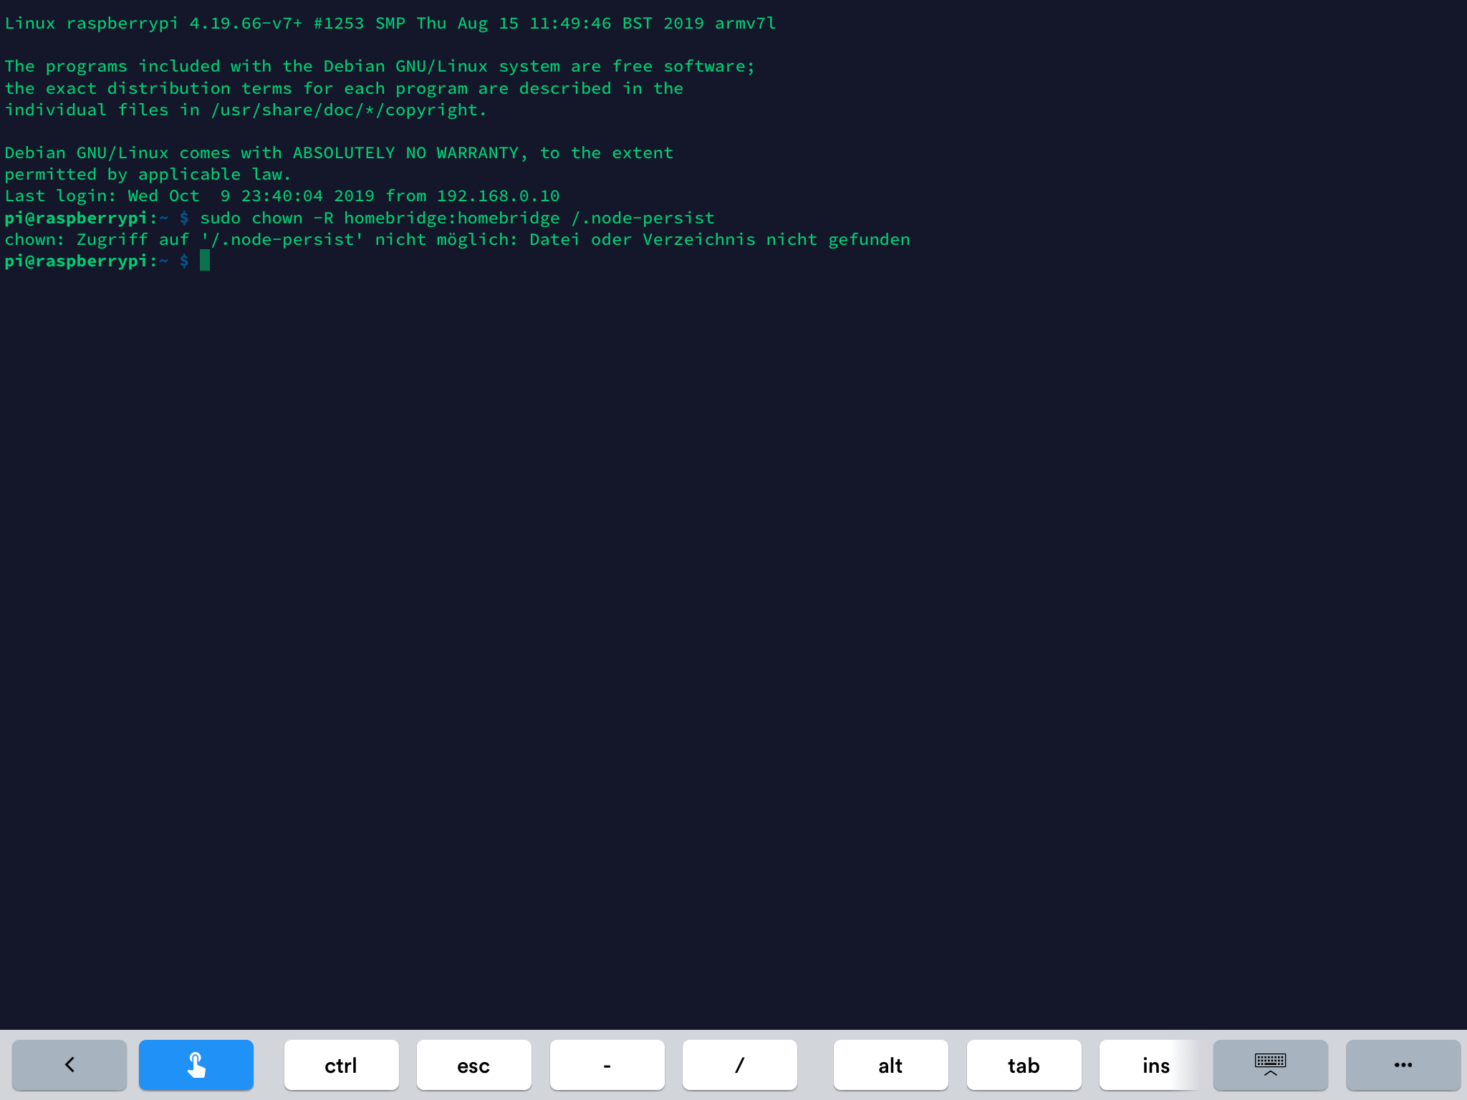Click the green terminal cursor block
Screen dimensions: 1467x1100
pos(205,261)
